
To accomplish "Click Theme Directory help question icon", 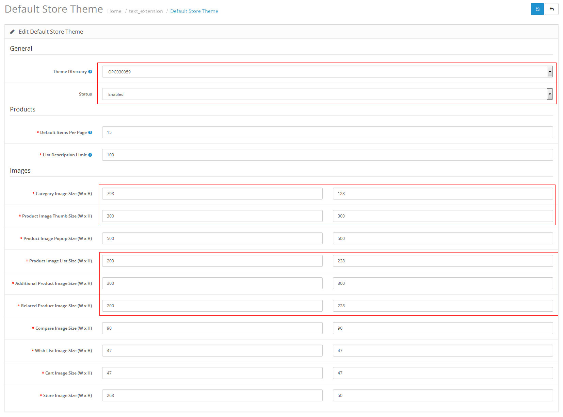I will pyautogui.click(x=90, y=72).
